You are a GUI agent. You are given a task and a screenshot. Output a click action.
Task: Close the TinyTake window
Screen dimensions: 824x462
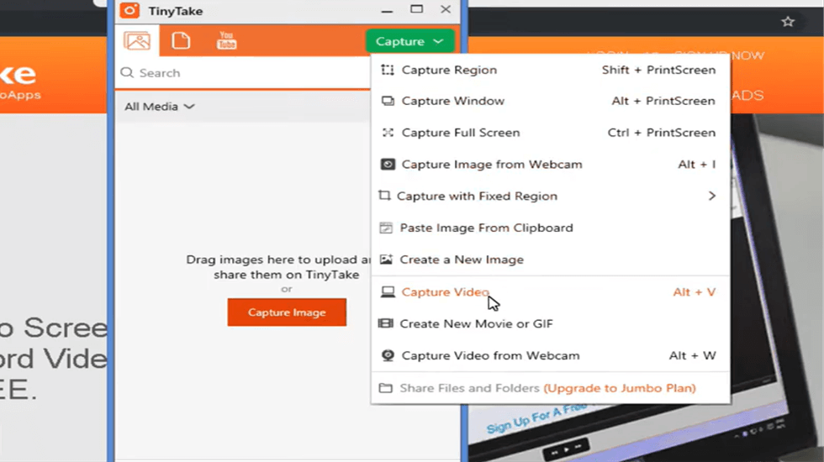446,9
